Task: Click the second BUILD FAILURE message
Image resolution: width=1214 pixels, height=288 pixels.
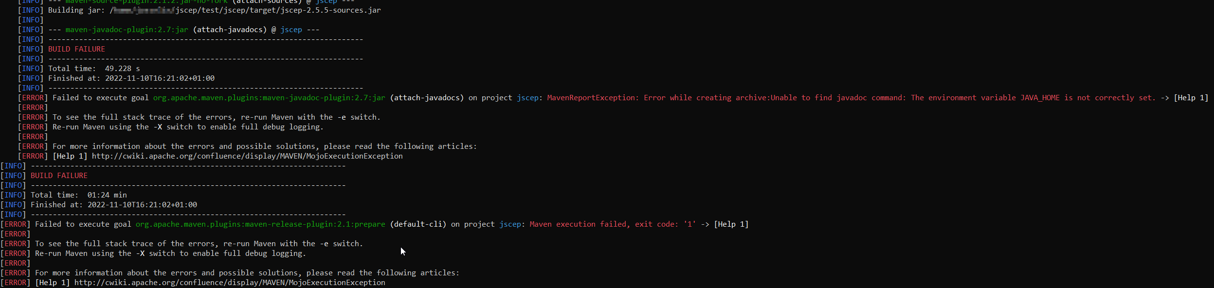Action: [59, 176]
